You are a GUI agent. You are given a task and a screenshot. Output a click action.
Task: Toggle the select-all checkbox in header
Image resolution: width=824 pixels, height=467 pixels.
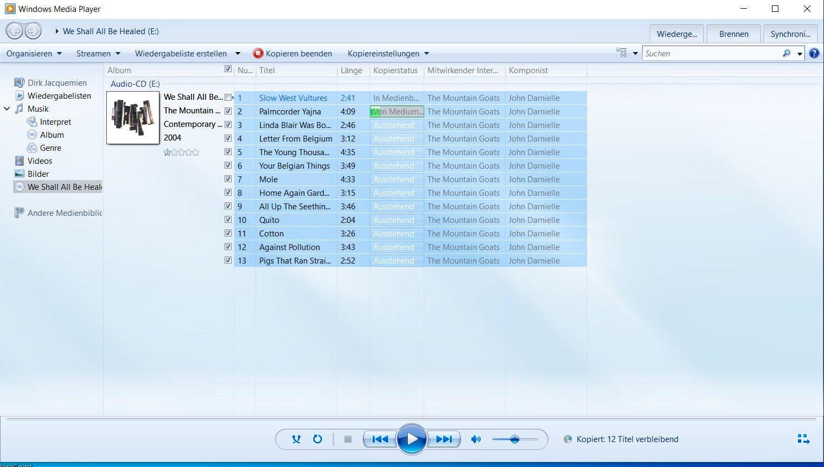[228, 69]
